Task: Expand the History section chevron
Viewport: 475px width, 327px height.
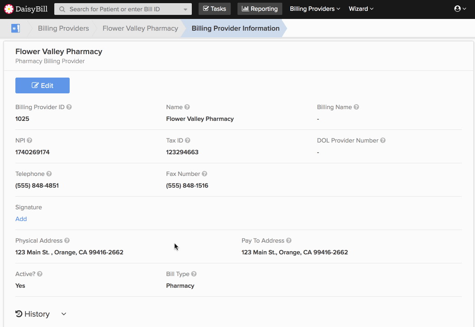Action: click(x=64, y=314)
